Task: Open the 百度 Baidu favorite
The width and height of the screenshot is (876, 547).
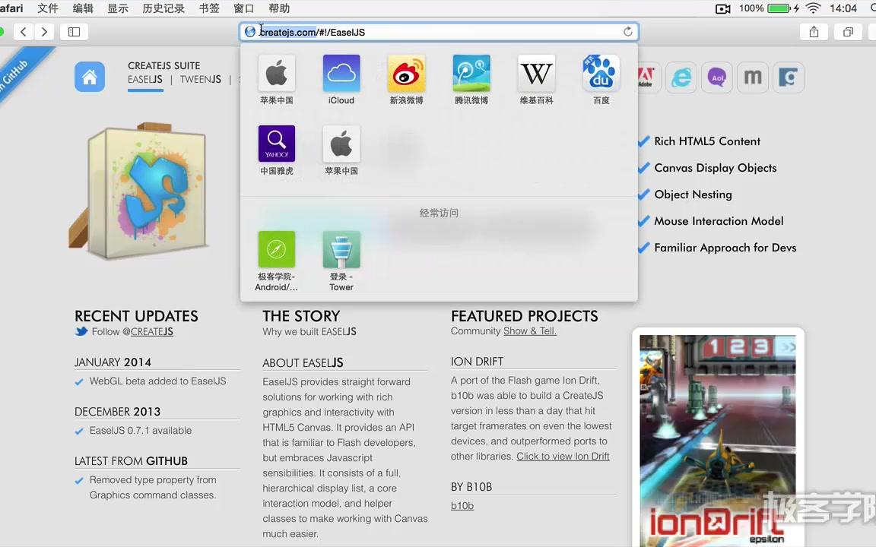Action: pyautogui.click(x=601, y=79)
